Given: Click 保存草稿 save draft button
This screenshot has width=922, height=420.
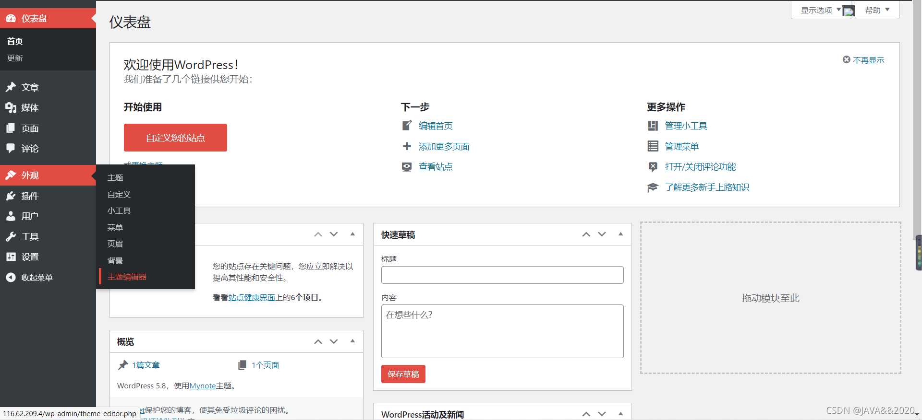Looking at the screenshot, I should coord(403,374).
